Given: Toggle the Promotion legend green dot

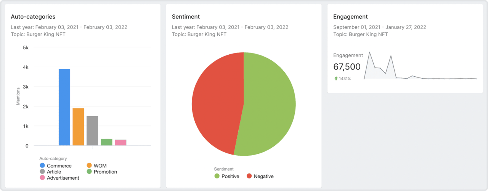Looking at the screenshot, I should 89,172.
